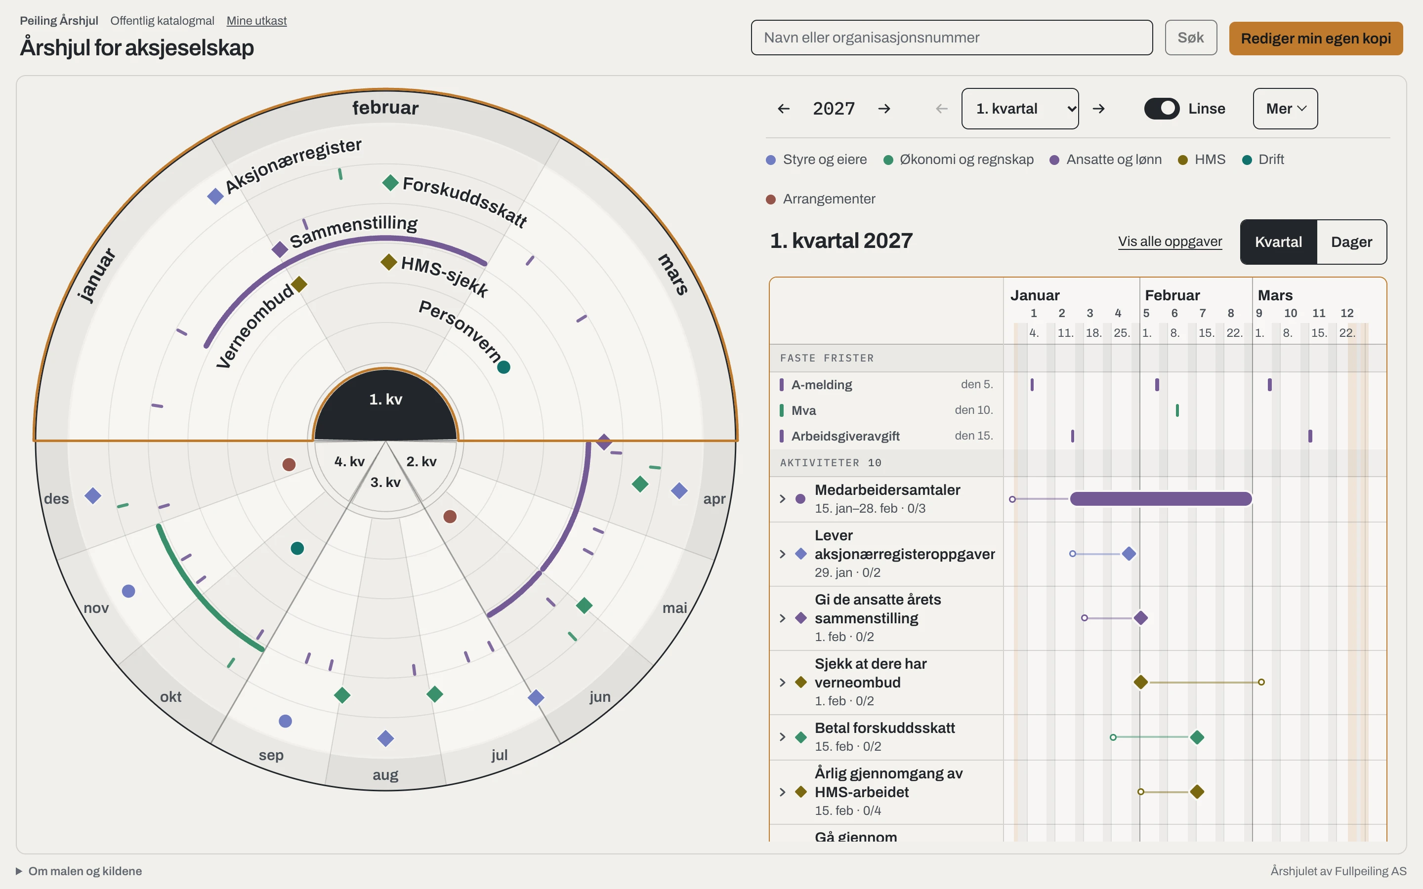Viewport: 1423px width, 889px height.
Task: Click the verneombud diamond in the Gantt timeline
Action: pyautogui.click(x=1141, y=682)
